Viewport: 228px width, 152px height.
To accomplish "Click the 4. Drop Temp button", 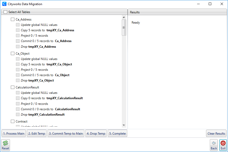I will tap(96, 134).
